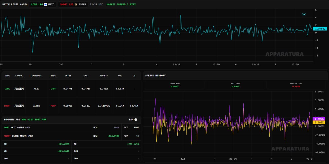
Task: Click the purple 1.402% spread label
Action: coord(319,119)
